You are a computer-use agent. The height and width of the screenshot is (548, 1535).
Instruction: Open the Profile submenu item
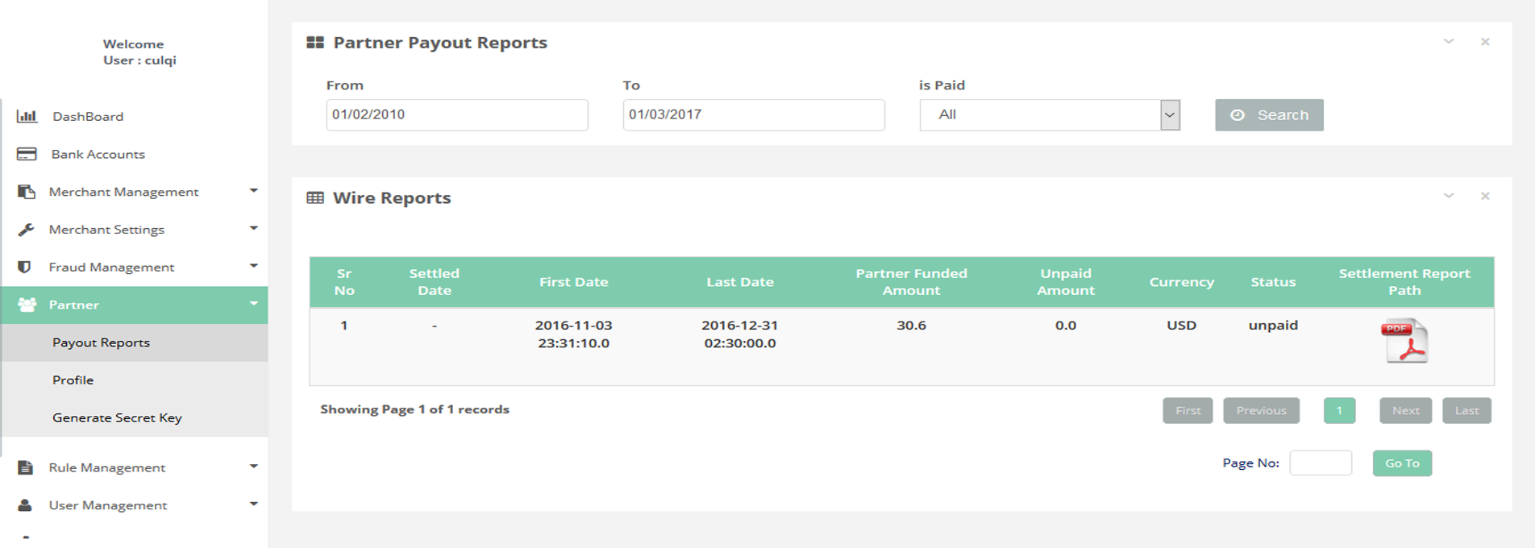coord(73,380)
